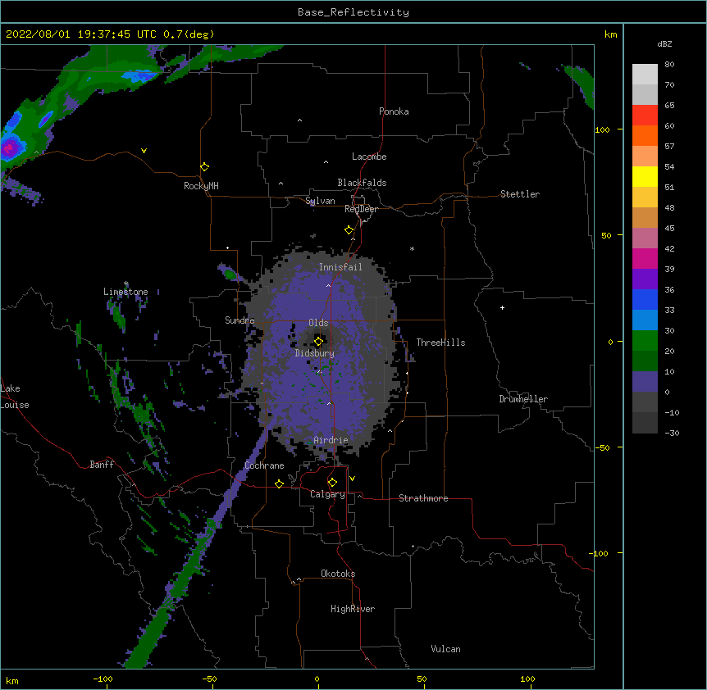Click the yellow V marker east of Calgary diamond
This screenshot has height=690, width=707.
[352, 479]
